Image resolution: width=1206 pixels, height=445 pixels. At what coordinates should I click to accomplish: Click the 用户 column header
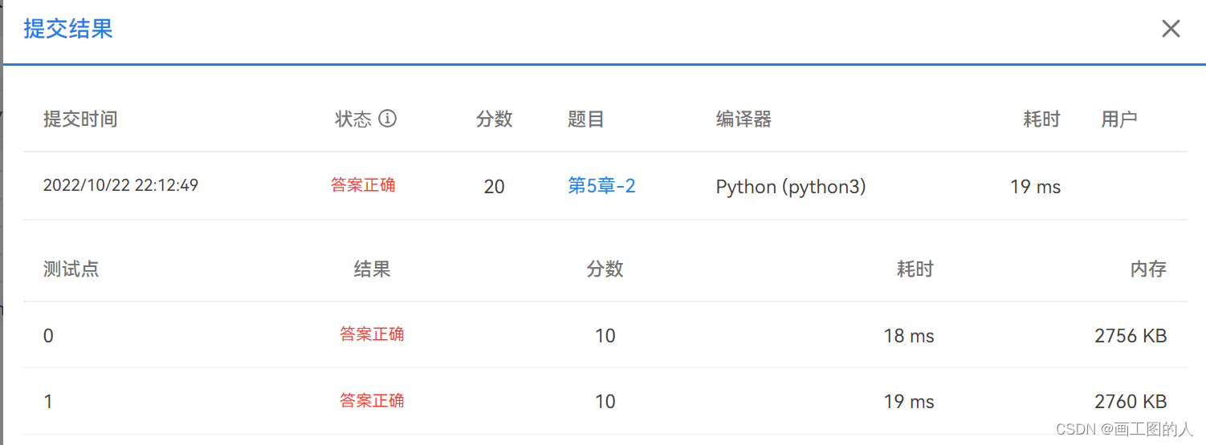[x=1119, y=119]
